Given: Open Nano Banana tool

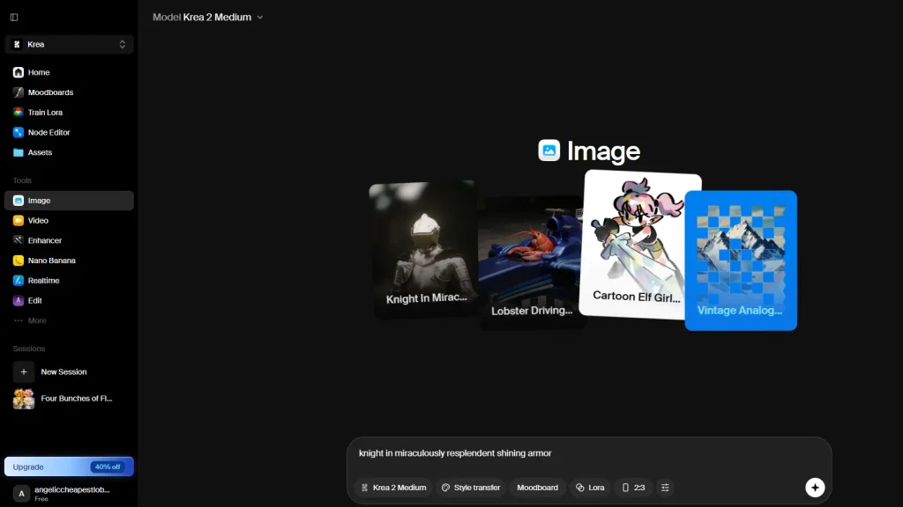Looking at the screenshot, I should click(69, 261).
